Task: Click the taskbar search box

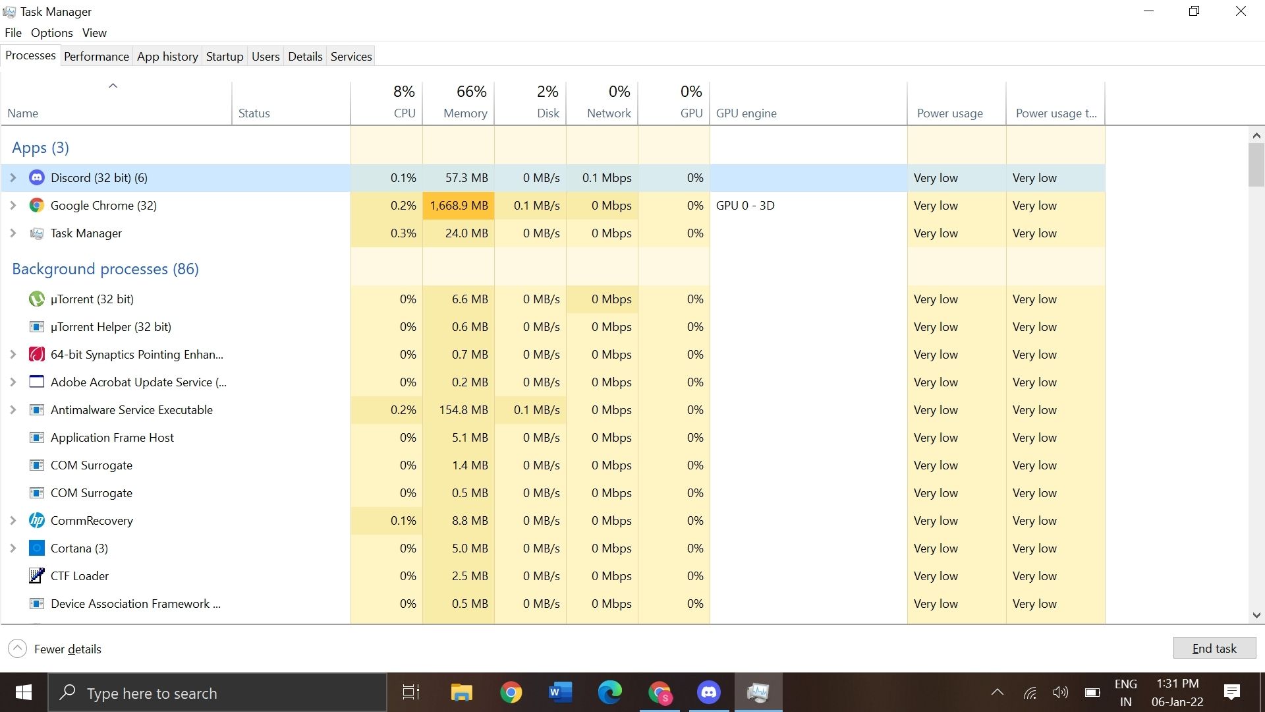Action: pos(217,692)
